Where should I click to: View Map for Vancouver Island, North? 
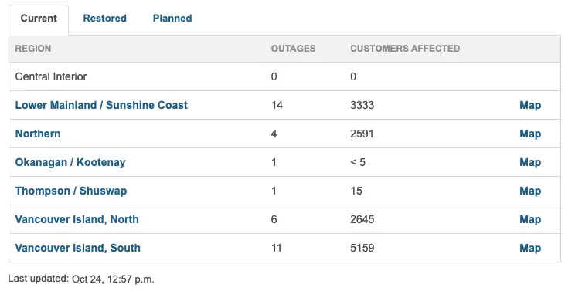pyautogui.click(x=530, y=220)
